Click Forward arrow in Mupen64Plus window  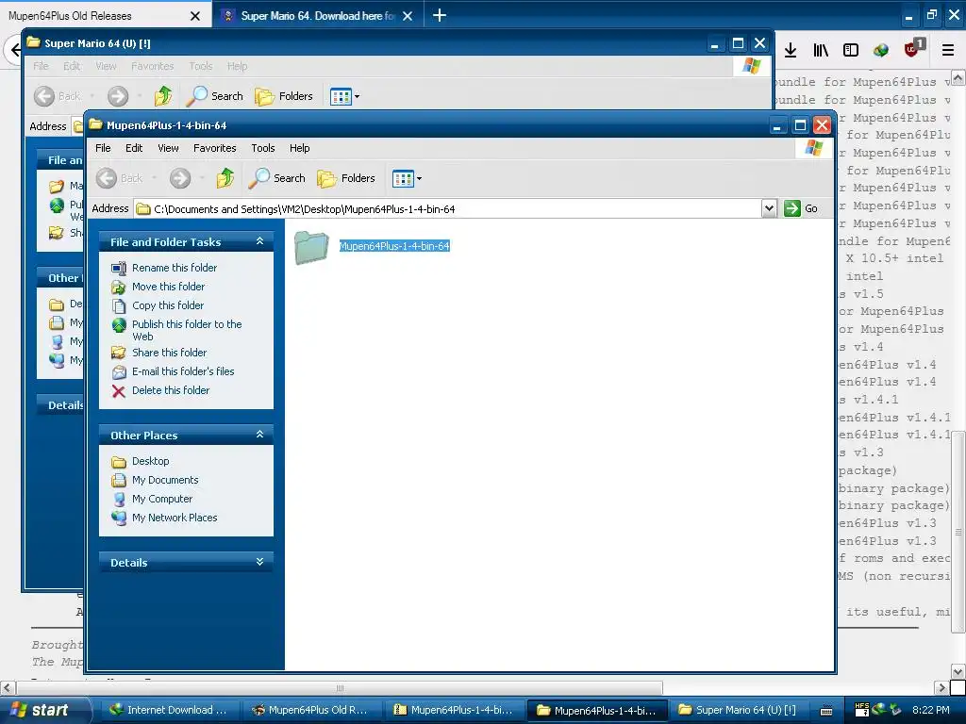point(180,178)
